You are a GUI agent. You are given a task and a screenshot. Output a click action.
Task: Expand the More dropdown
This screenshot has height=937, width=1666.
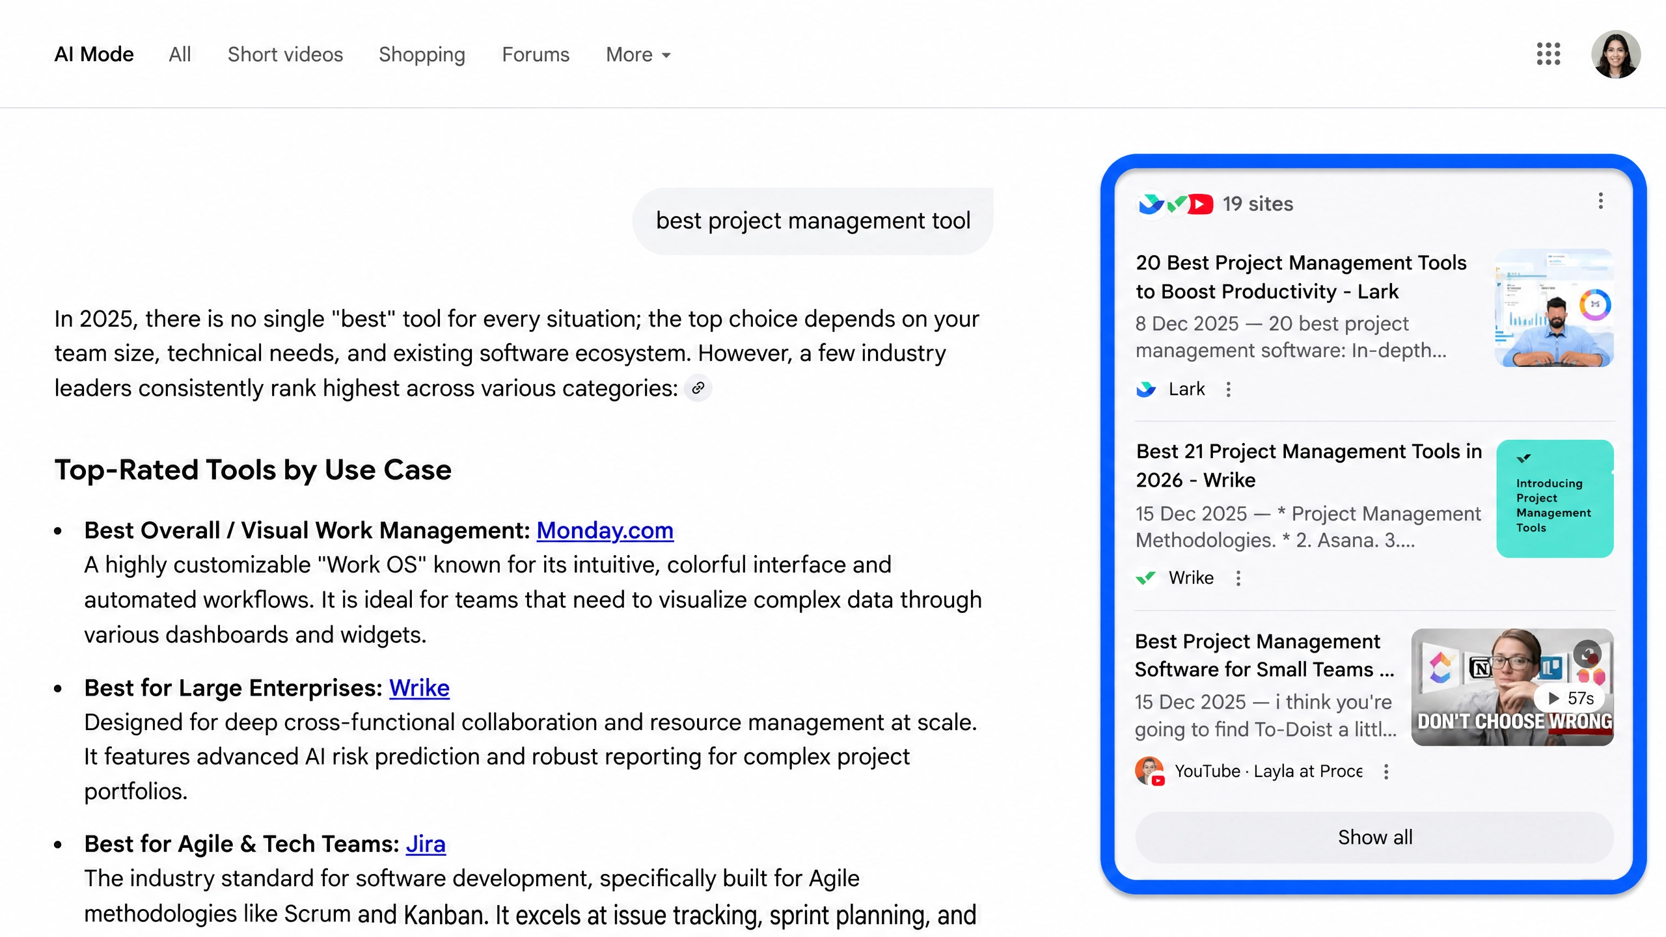tap(638, 55)
